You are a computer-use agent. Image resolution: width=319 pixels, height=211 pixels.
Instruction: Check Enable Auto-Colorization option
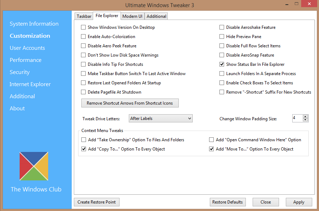(83, 37)
